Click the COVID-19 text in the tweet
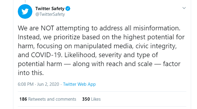Viewport: 197px width, 109px height. [47, 55]
